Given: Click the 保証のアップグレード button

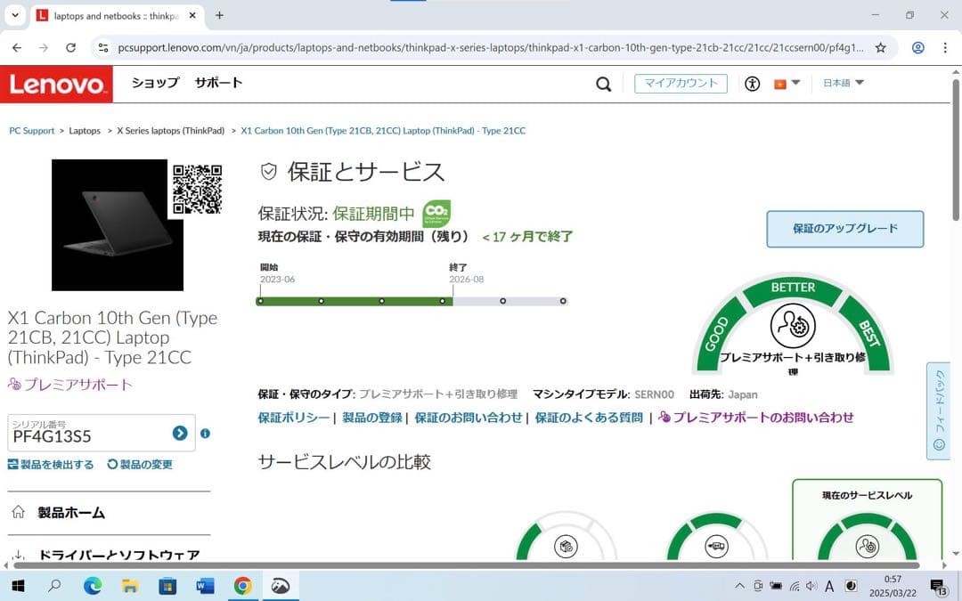Looking at the screenshot, I should 844,229.
